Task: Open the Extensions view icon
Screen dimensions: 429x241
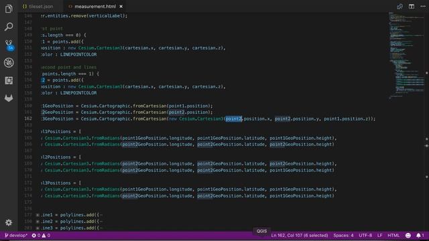Action: click(x=9, y=80)
